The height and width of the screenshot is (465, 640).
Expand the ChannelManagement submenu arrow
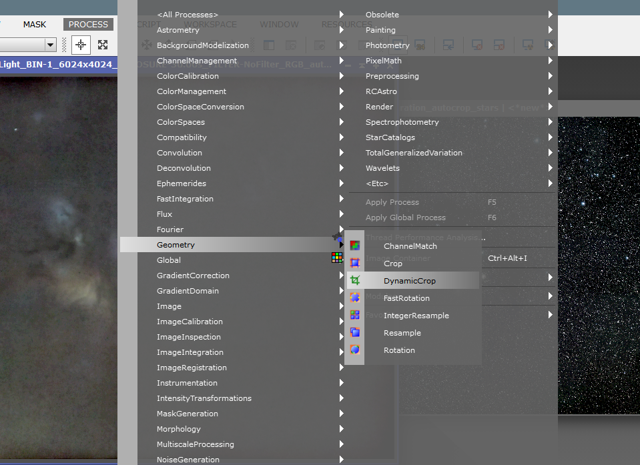pyautogui.click(x=342, y=61)
